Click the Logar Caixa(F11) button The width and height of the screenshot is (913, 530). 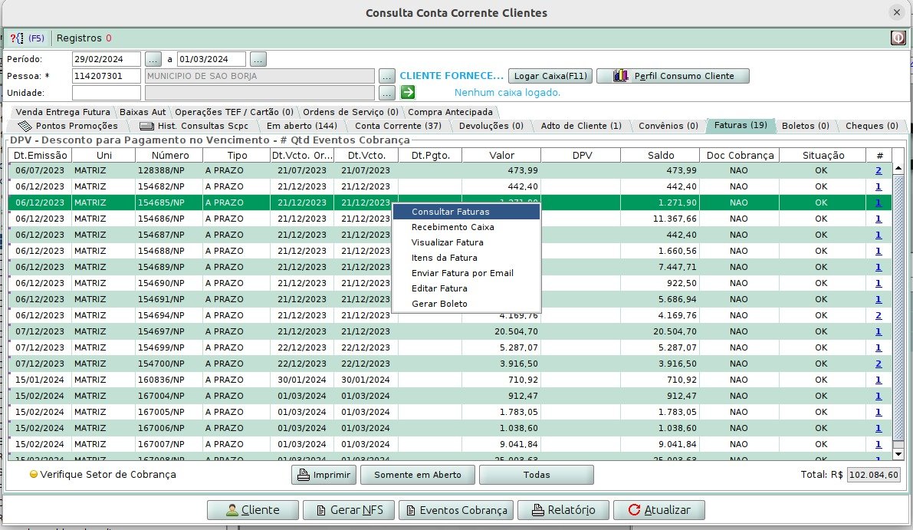pyautogui.click(x=550, y=76)
